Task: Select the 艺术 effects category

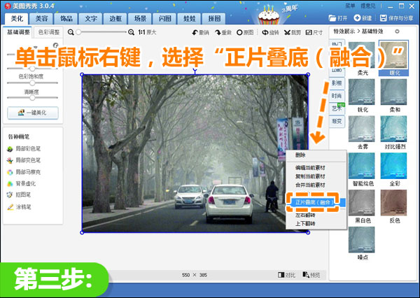Action: pyautogui.click(x=337, y=108)
